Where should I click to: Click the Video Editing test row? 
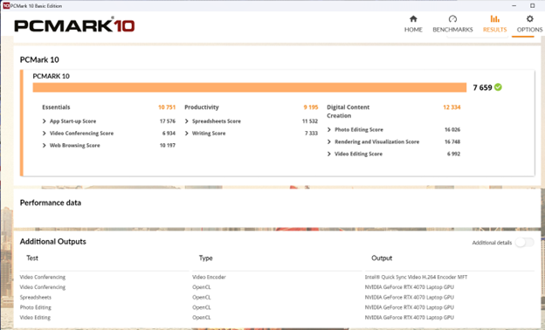pos(35,318)
